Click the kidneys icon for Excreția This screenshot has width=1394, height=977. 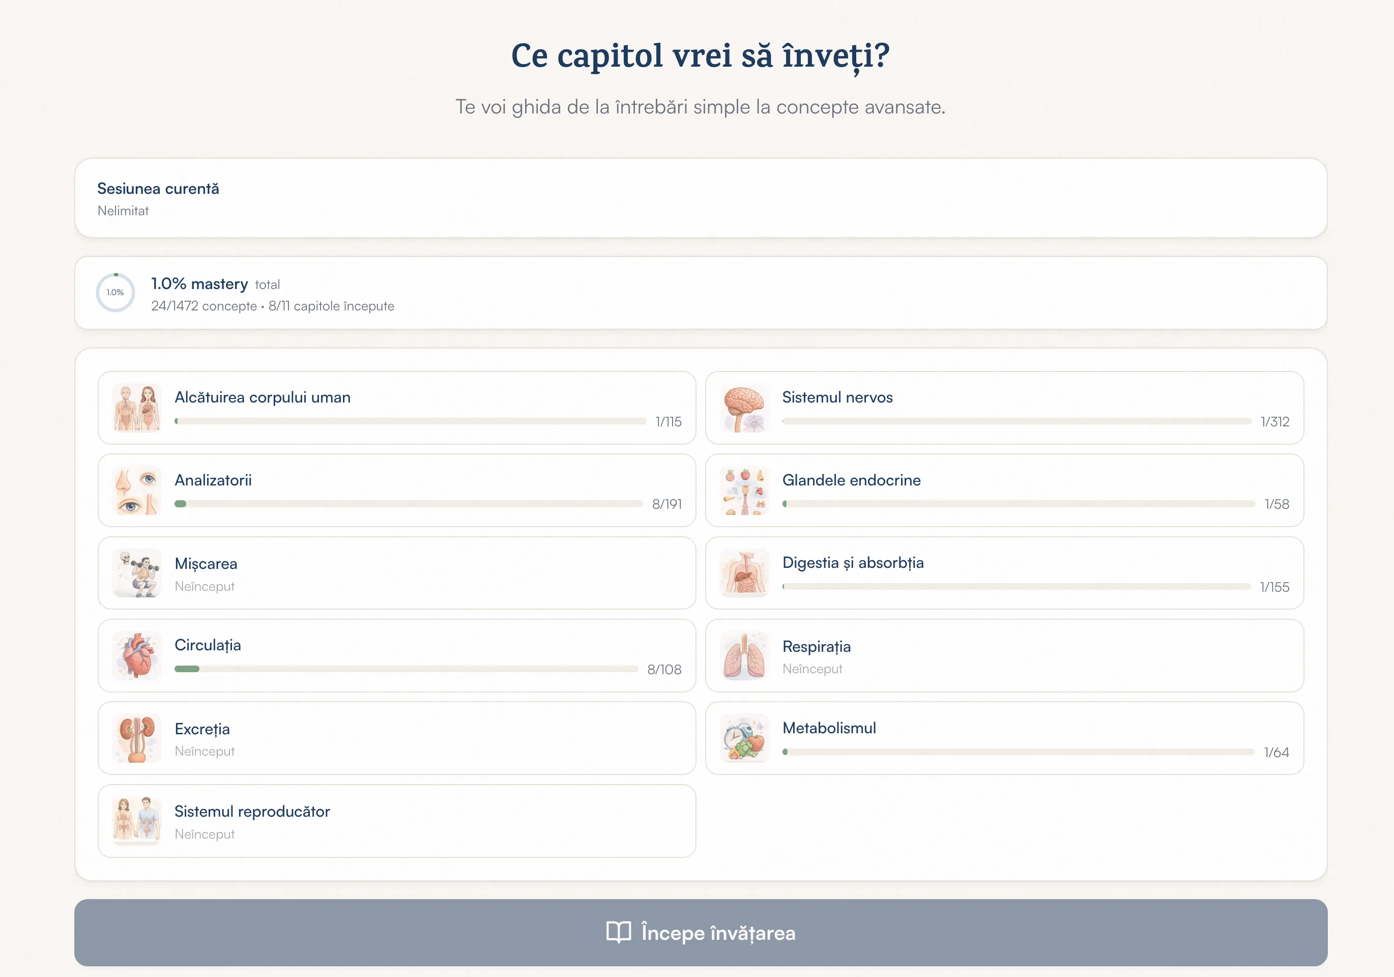pyautogui.click(x=137, y=738)
